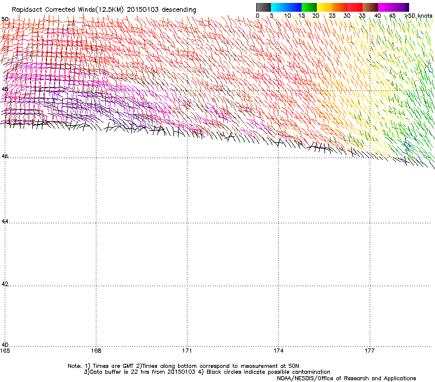Click the latitude label '42'
The width and height of the screenshot is (435, 382).
tap(5, 284)
